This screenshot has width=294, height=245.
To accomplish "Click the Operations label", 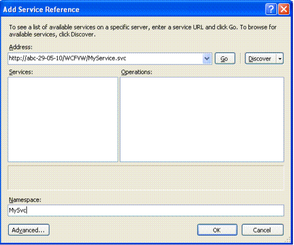I will coord(136,72).
